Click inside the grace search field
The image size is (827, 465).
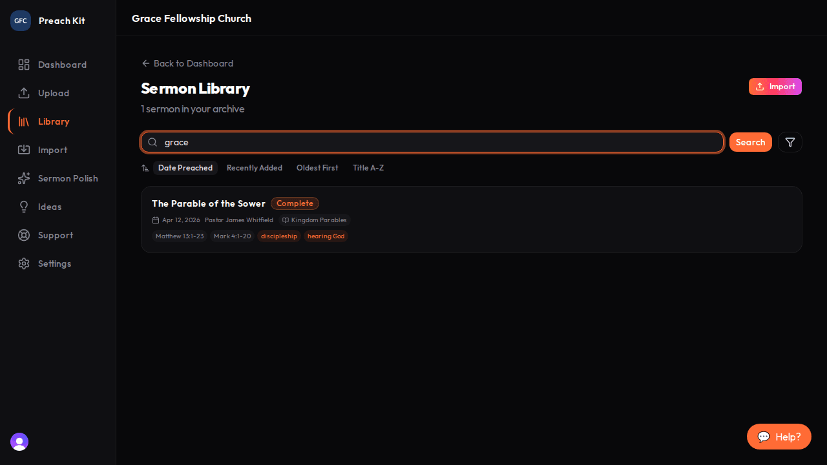tap(432, 142)
